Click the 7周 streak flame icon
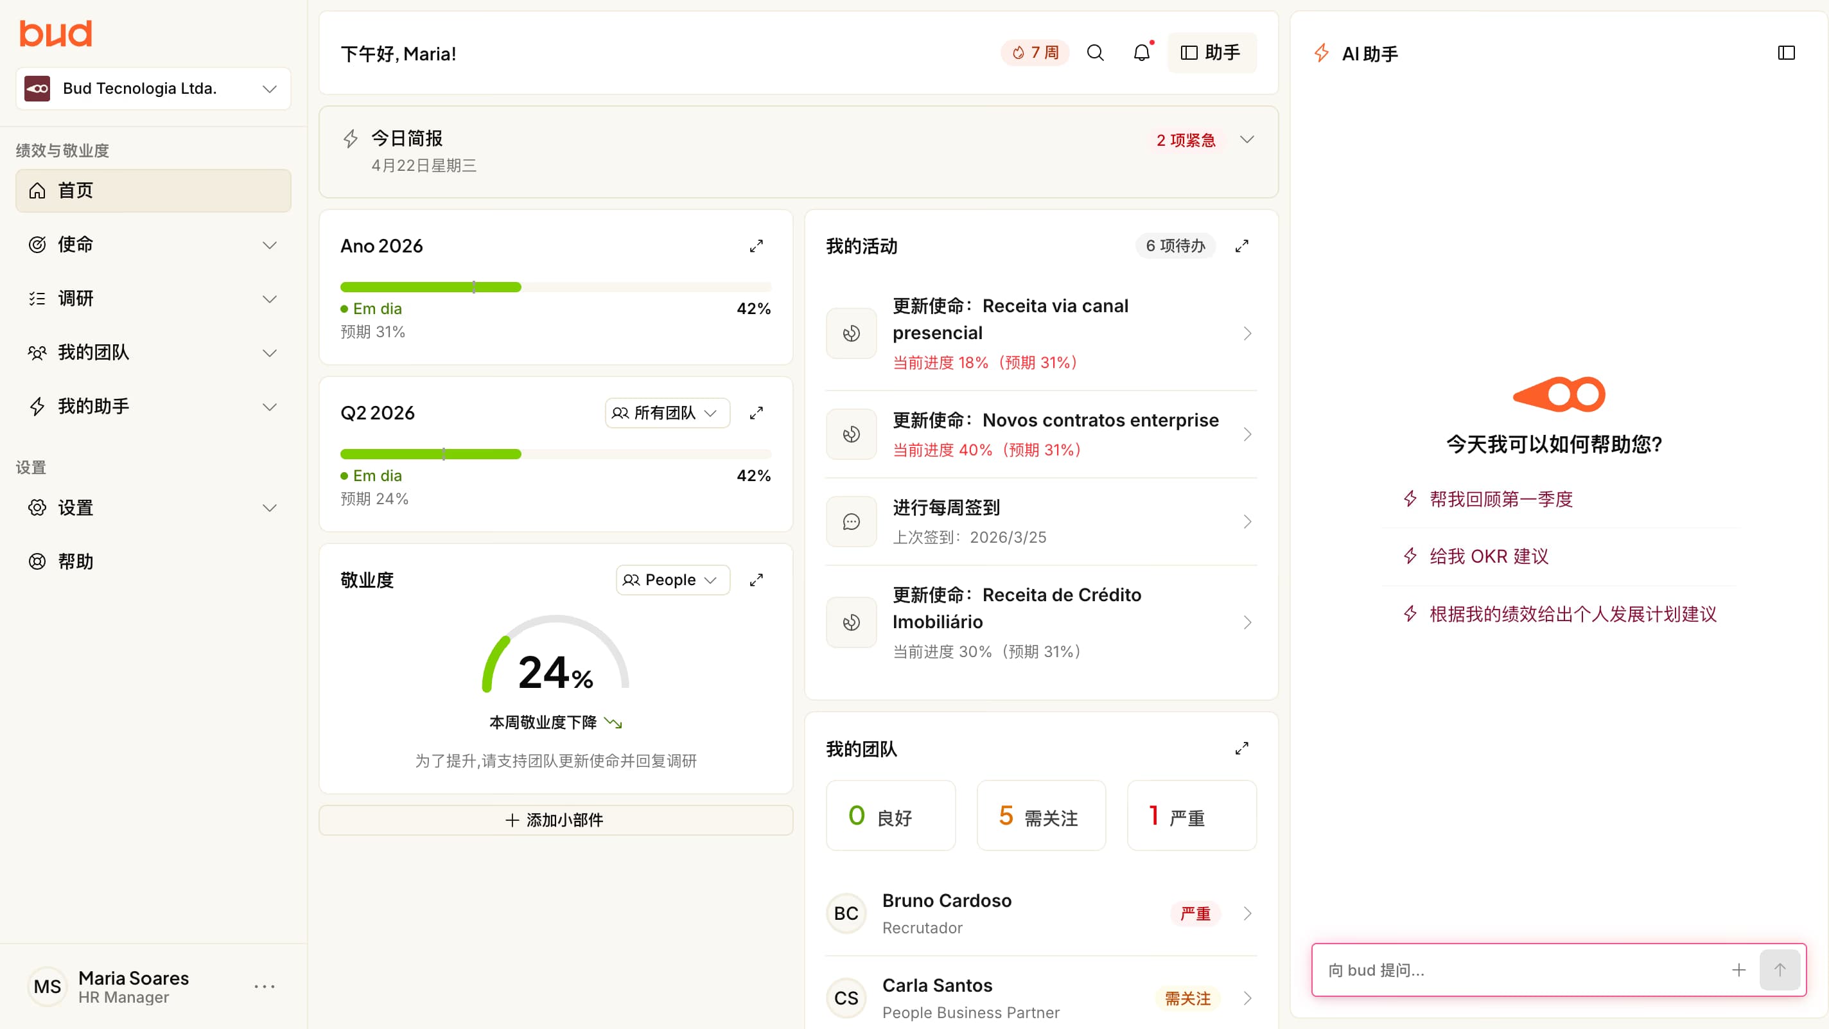 coord(1019,53)
